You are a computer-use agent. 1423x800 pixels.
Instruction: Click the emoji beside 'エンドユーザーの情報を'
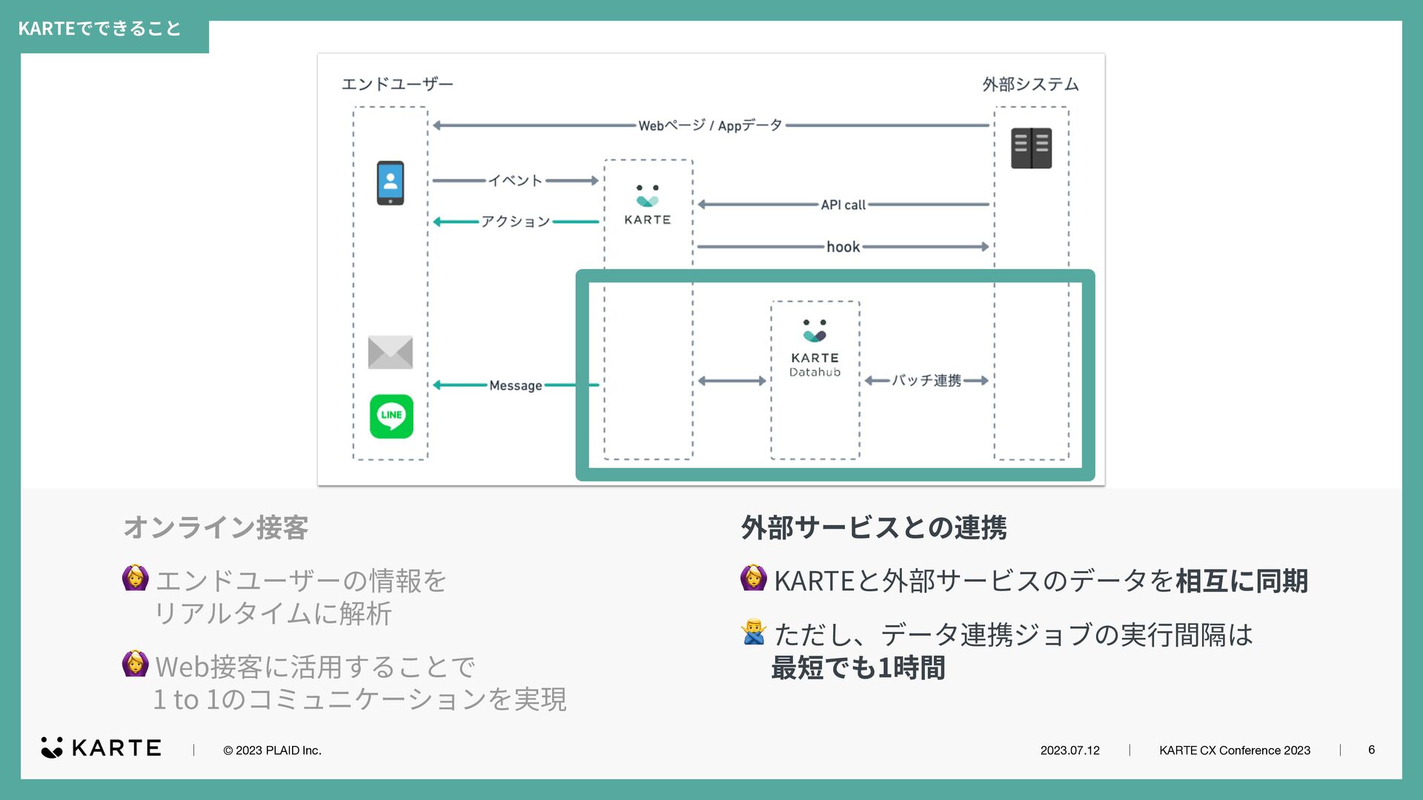(136, 579)
